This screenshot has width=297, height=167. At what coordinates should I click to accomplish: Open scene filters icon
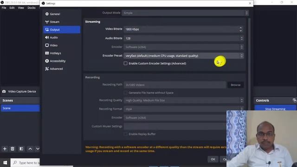coord(21,149)
